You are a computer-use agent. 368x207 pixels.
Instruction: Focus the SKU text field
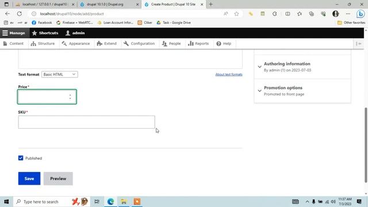click(x=86, y=122)
